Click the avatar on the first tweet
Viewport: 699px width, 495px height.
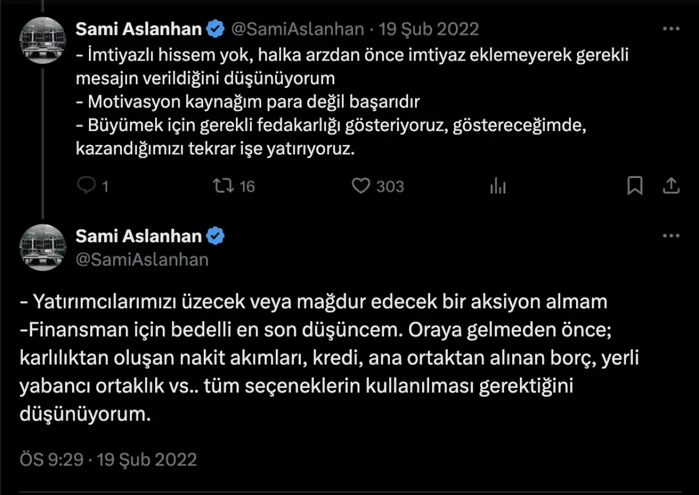click(43, 40)
